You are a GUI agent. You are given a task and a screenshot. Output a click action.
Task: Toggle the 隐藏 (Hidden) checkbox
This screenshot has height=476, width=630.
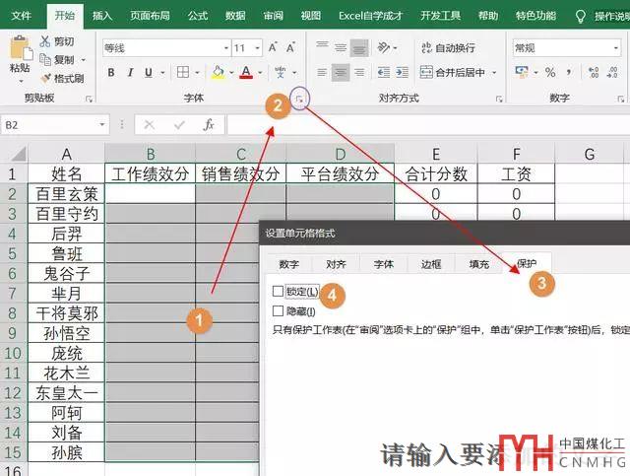[x=279, y=311]
